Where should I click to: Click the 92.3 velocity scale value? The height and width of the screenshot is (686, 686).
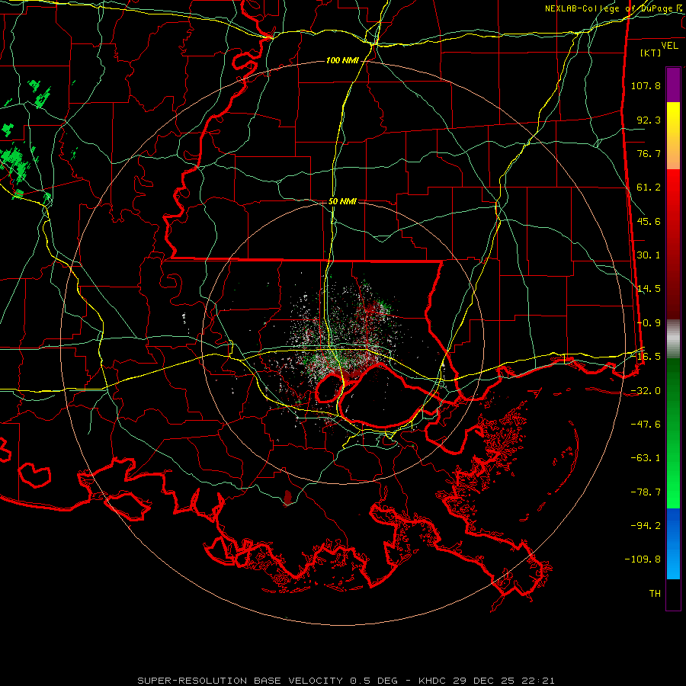649,120
